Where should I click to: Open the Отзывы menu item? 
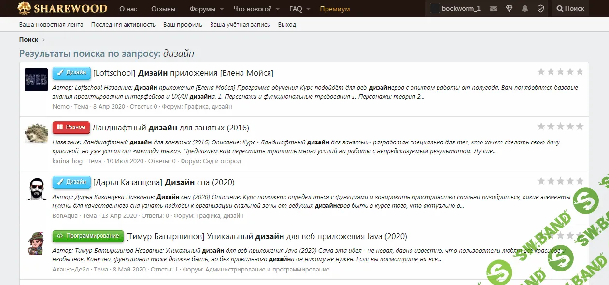point(163,9)
